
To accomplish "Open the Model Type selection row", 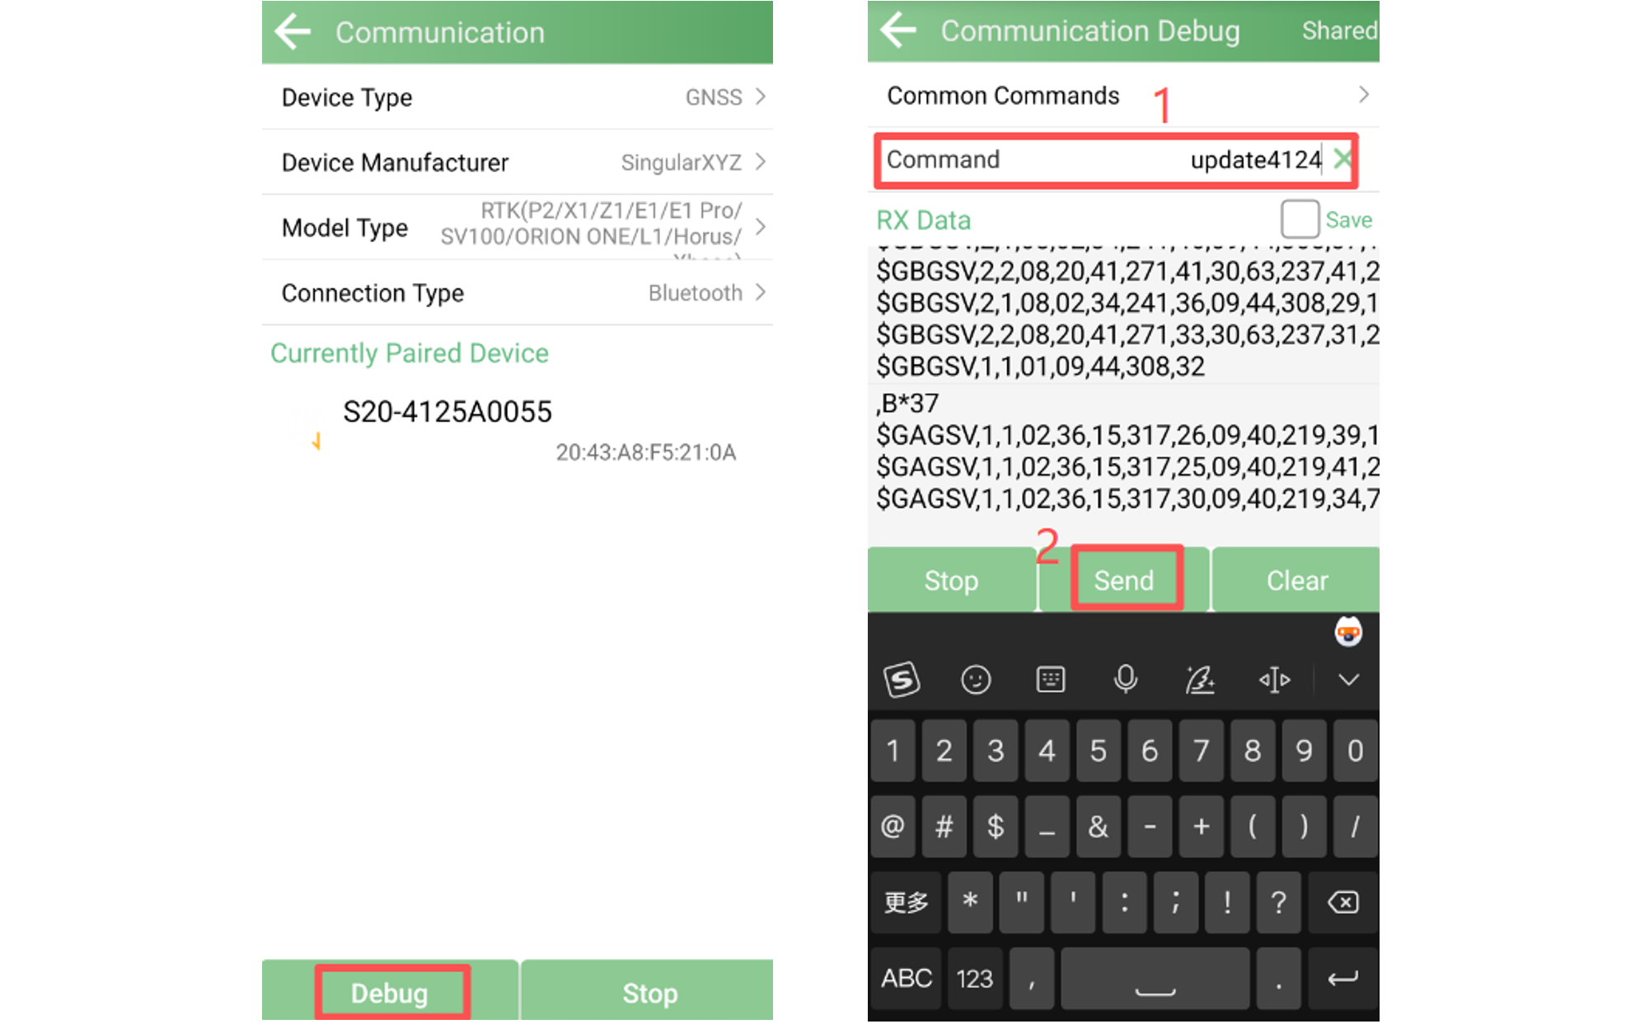I will [x=518, y=227].
